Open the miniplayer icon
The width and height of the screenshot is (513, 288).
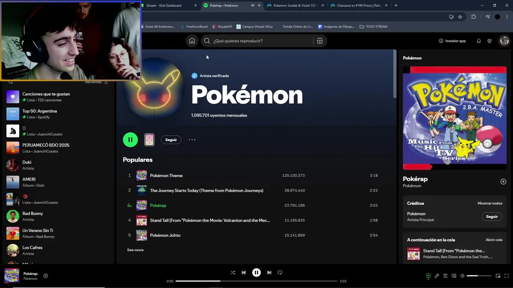pyautogui.click(x=498, y=276)
